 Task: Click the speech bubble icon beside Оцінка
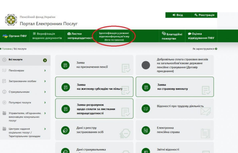pos(189,34)
